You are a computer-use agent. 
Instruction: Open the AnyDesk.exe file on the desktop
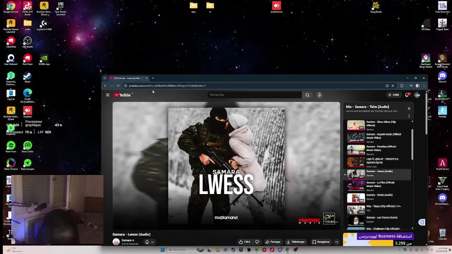coord(276,7)
